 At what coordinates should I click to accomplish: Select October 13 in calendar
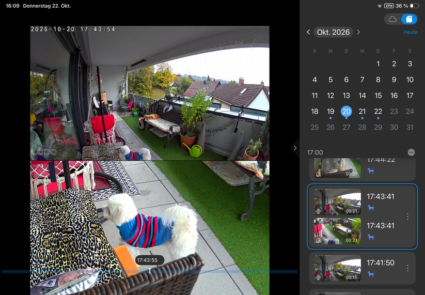[346, 96]
